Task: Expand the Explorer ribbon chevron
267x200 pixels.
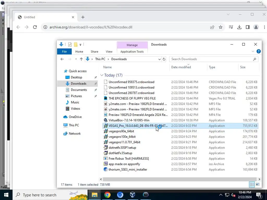Action: point(253,51)
